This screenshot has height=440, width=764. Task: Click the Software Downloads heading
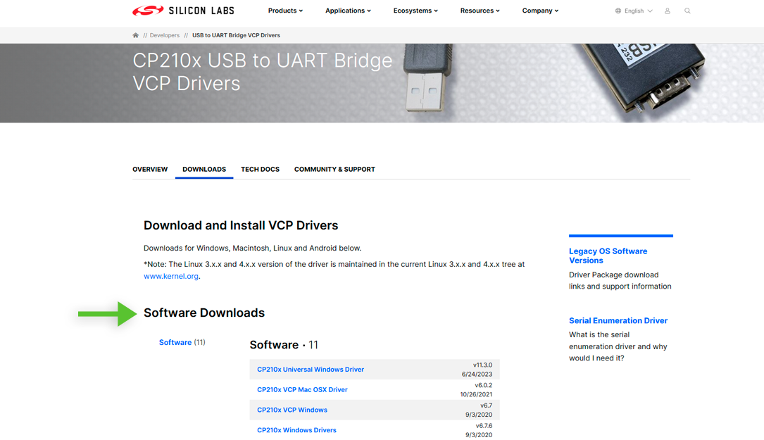pyautogui.click(x=204, y=313)
